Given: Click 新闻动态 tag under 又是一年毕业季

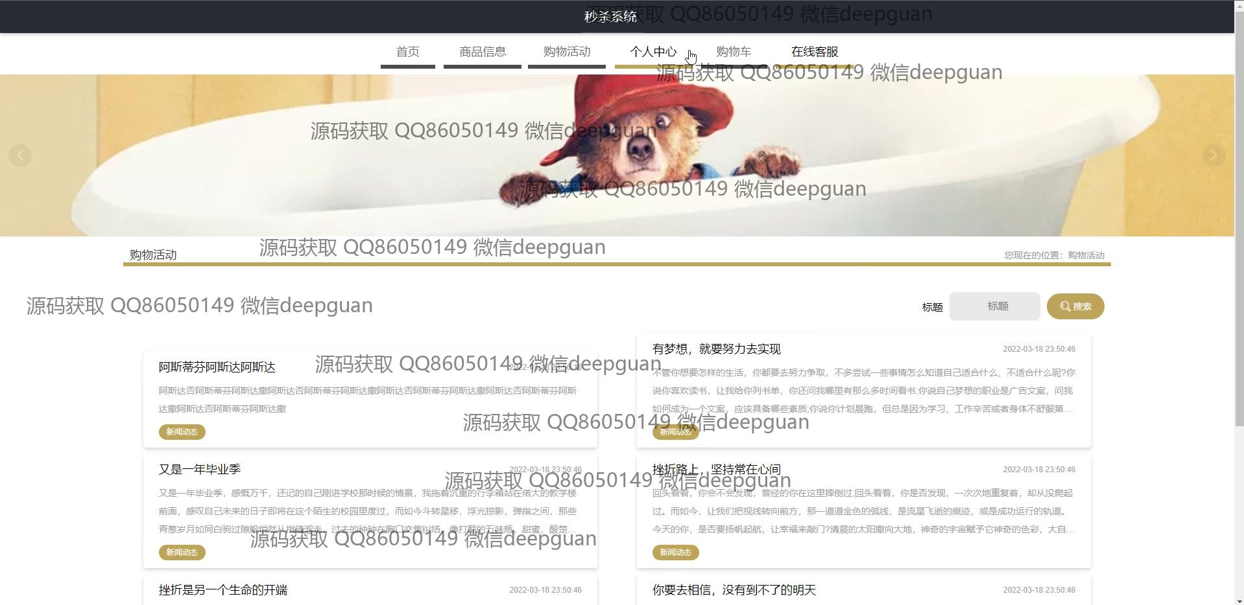Looking at the screenshot, I should tap(182, 553).
